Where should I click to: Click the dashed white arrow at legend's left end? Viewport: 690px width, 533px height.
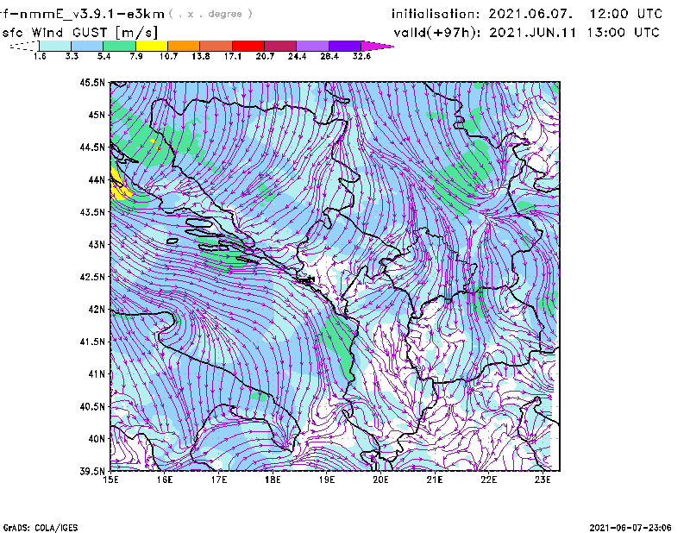coord(23,46)
